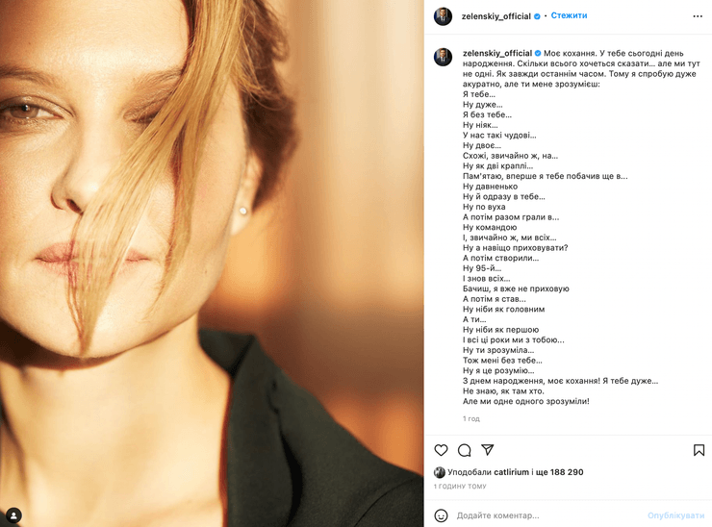Follow account via Стежити link
The height and width of the screenshot is (527, 712).
pos(569,15)
